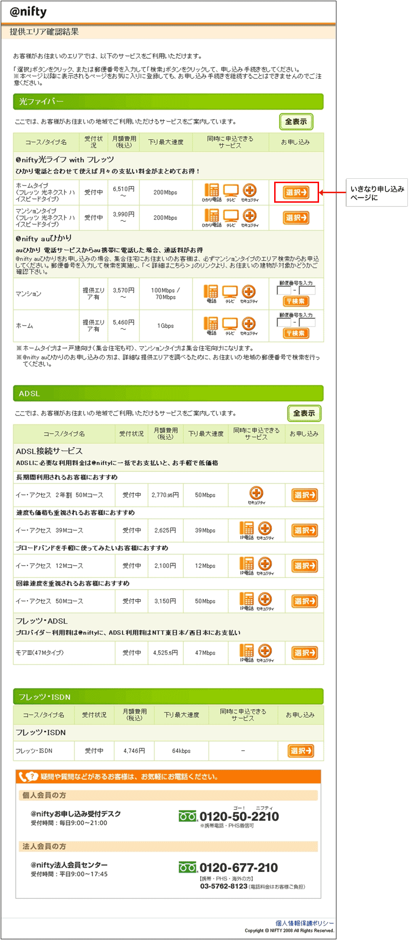Screen dimensions: 416x940
Task: Click security icon in eAccess 12M row
Action: coord(265,566)
